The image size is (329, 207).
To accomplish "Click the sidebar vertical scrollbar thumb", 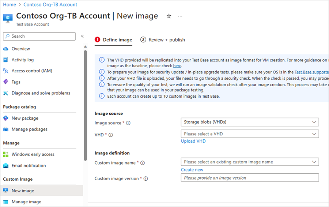I will pyautogui.click(x=85, y=105).
